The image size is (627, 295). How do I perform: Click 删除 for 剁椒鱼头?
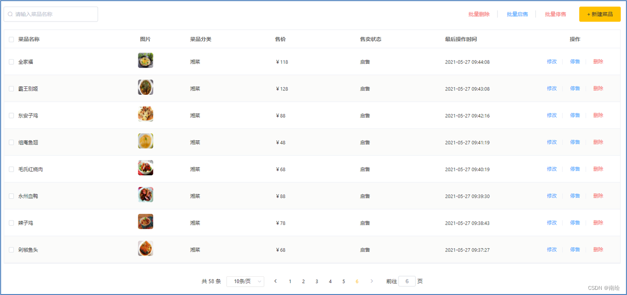click(598, 250)
